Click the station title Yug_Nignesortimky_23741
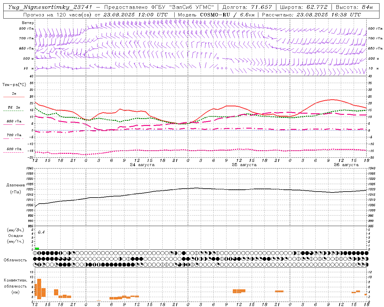The height and width of the screenshot is (307, 384). tap(50, 7)
